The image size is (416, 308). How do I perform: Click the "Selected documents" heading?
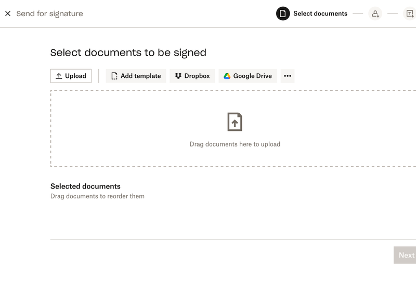point(85,186)
